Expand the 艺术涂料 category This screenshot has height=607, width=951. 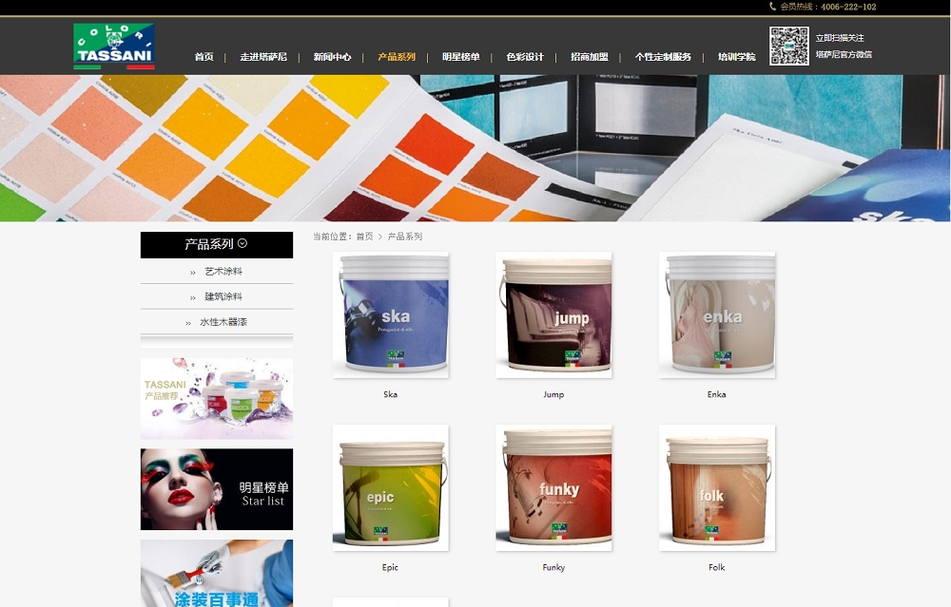click(x=223, y=272)
